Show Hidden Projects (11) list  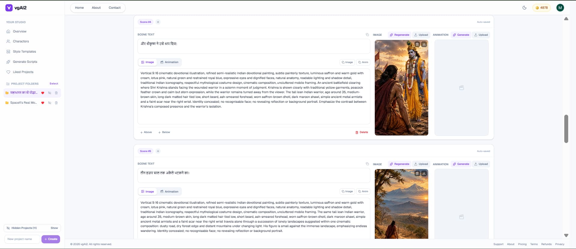[x=54, y=228]
